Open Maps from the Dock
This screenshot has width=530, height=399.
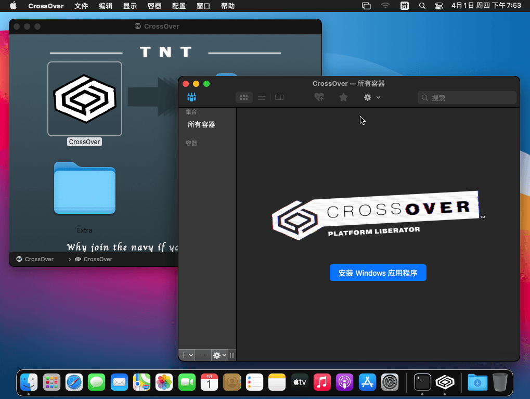click(141, 382)
